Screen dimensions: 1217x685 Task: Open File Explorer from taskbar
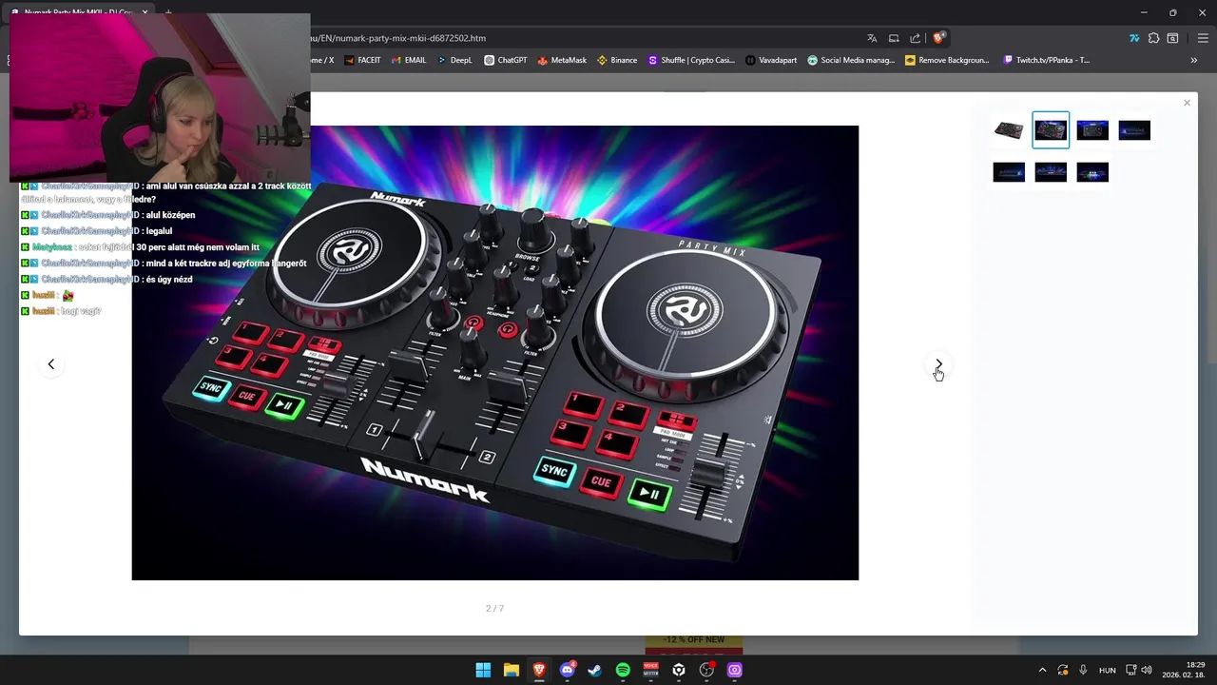coord(511,670)
